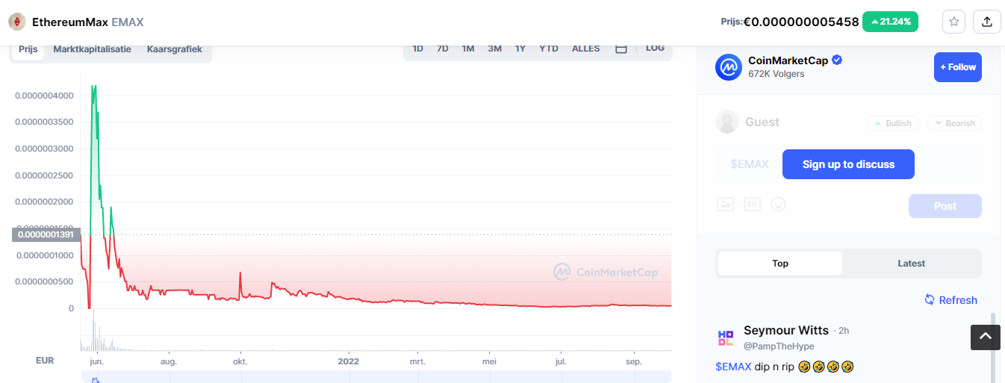Follow the CoinMarketCap account
The width and height of the screenshot is (1005, 383).
pyautogui.click(x=958, y=67)
